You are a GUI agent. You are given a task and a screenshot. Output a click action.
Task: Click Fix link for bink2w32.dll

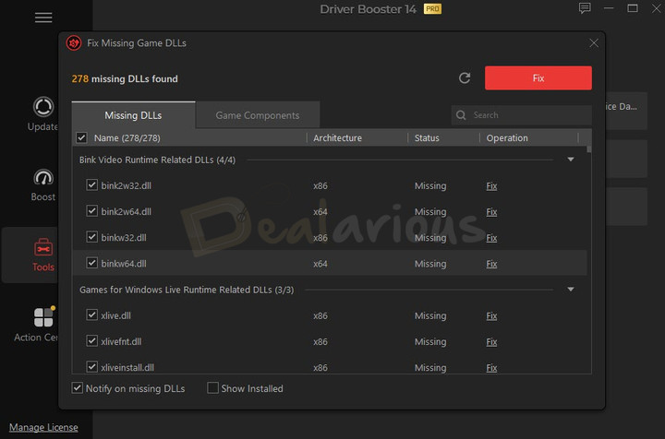pos(491,186)
